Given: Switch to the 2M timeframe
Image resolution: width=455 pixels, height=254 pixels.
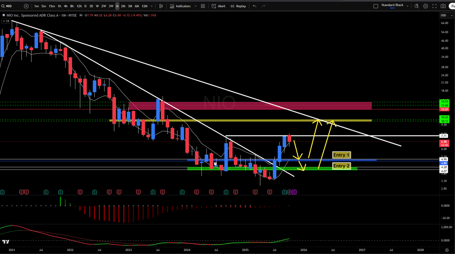Looking at the screenshot, I should [123, 6].
